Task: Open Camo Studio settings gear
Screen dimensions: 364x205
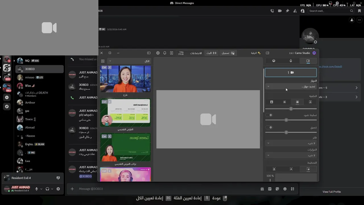Action: pyautogui.click(x=158, y=53)
